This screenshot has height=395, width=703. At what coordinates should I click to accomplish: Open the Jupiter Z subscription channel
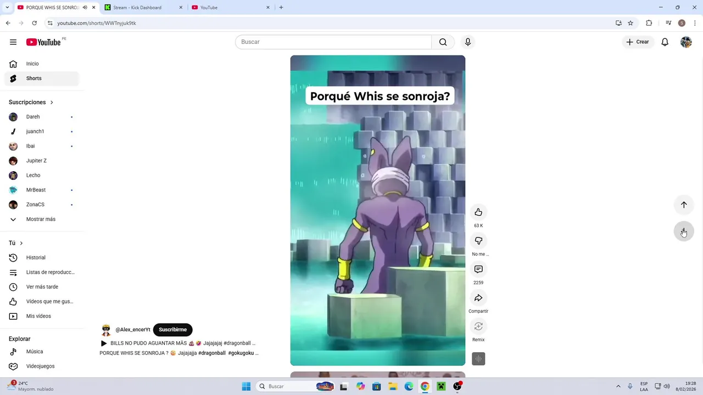42,161
